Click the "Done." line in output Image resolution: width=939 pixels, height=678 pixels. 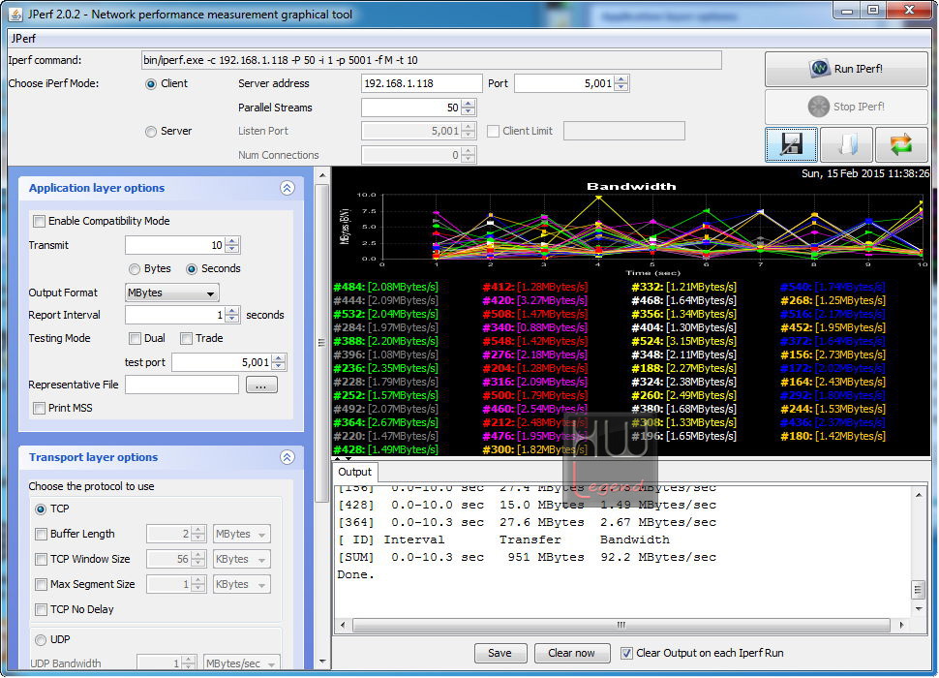355,574
